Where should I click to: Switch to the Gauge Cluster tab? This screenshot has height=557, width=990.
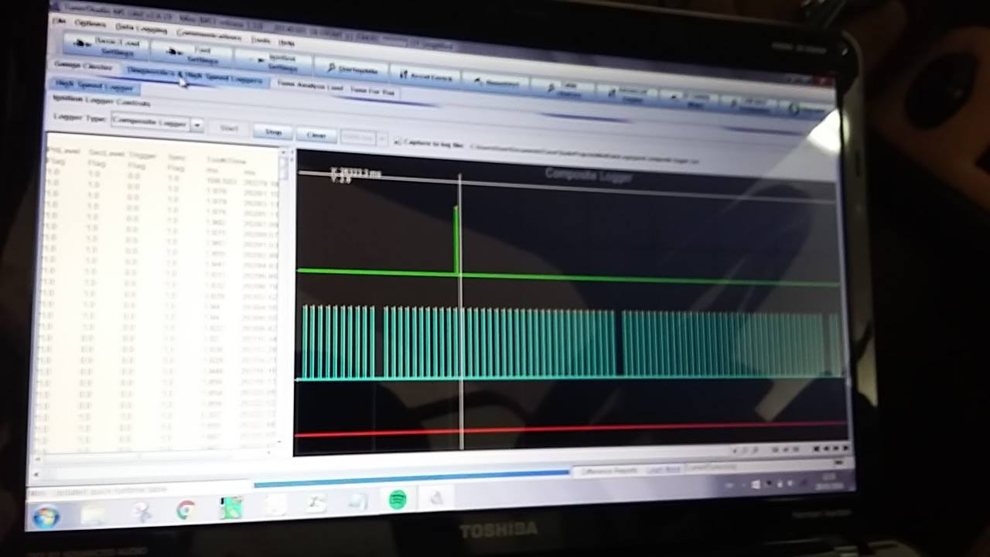(84, 66)
